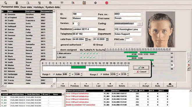Click Main entrance 07:00 - 11:55 green bar
Viewport: 192px width, 107px height.
(131, 52)
